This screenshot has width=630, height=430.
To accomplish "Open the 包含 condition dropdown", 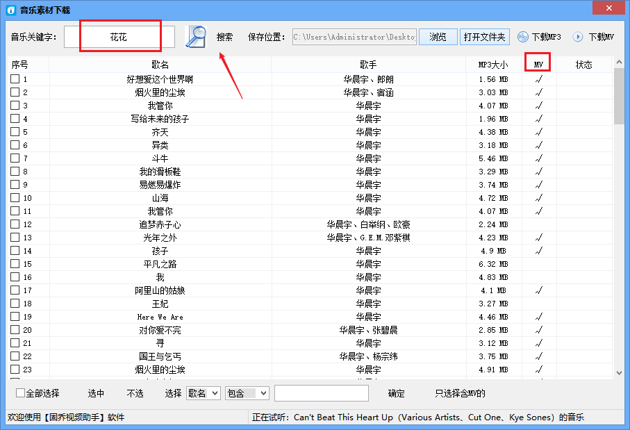I will point(247,393).
